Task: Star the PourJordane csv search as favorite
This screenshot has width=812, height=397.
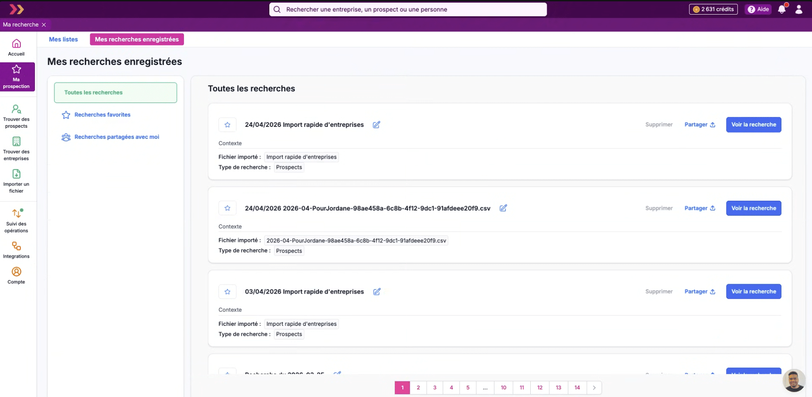Action: click(x=227, y=208)
